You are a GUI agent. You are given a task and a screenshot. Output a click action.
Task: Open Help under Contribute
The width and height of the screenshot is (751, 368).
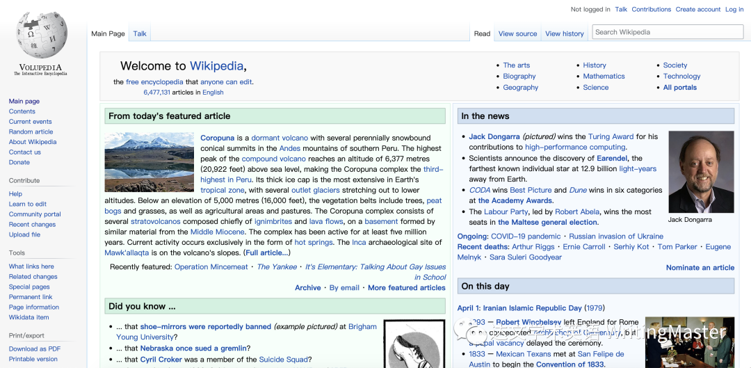(15, 193)
